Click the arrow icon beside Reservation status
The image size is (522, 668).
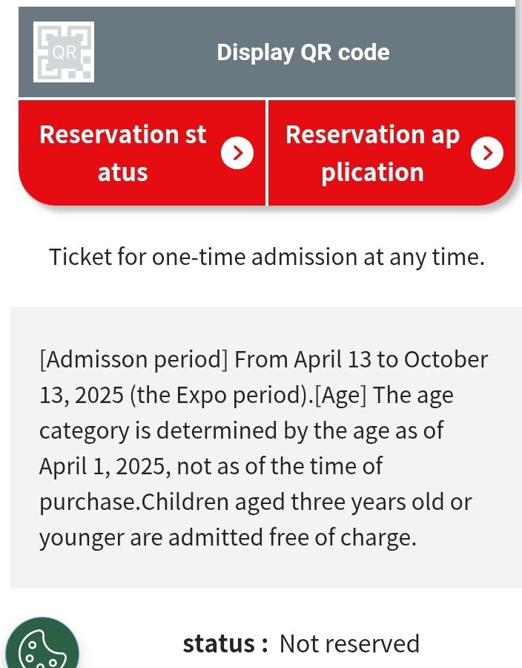tap(237, 153)
